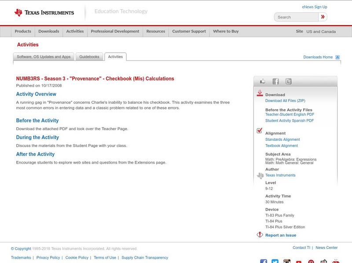
Task: Expand the Professional Development menu
Action: tap(115, 31)
